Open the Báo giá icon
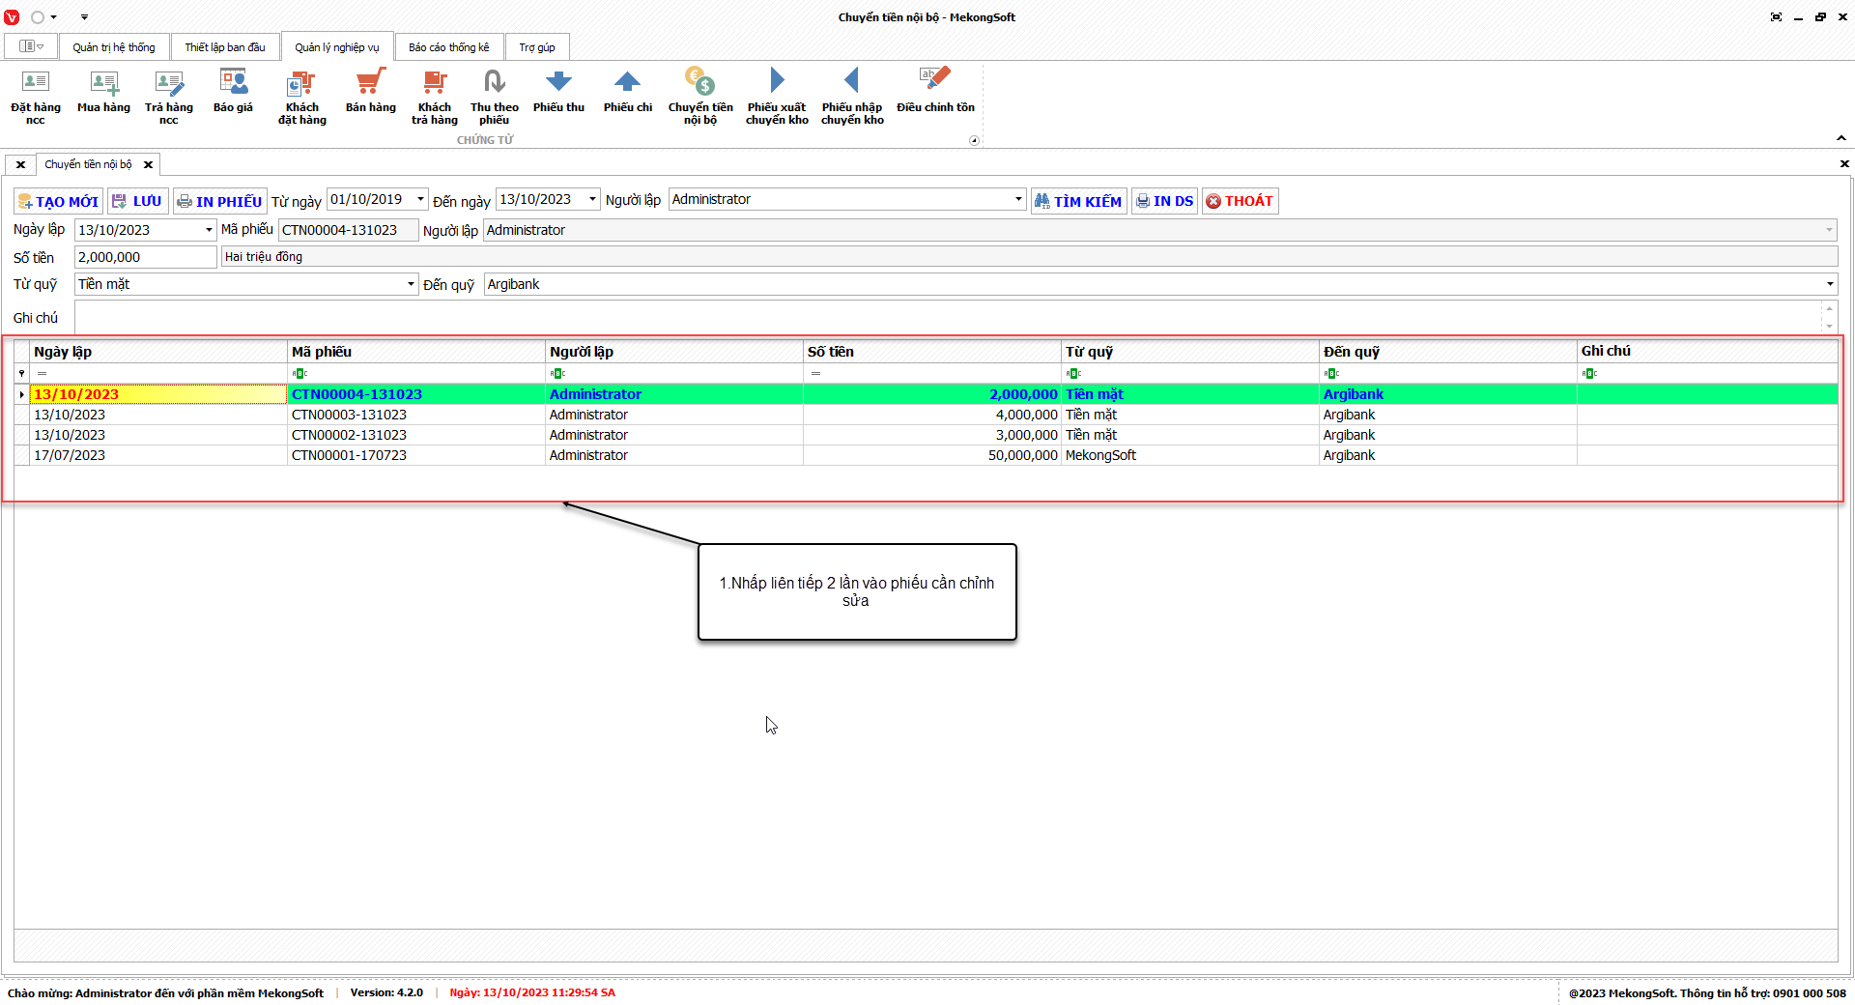The height and width of the screenshot is (1005, 1855). tap(233, 84)
